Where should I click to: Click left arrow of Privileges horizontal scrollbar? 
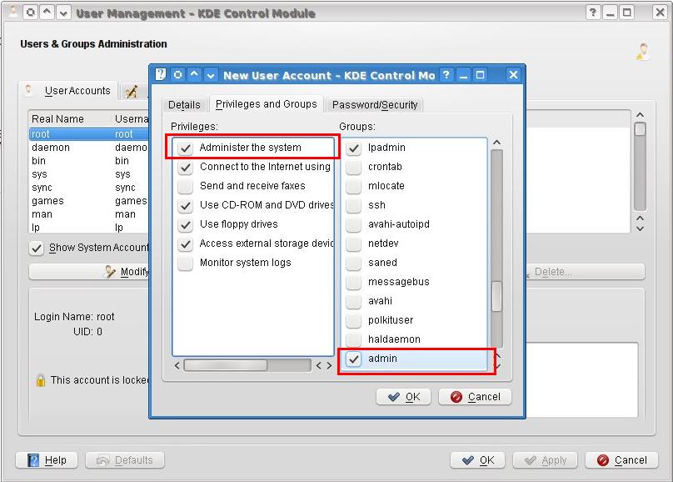pyautogui.click(x=177, y=365)
